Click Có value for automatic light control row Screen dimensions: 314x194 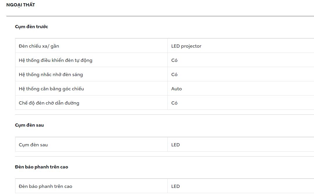pos(174,60)
